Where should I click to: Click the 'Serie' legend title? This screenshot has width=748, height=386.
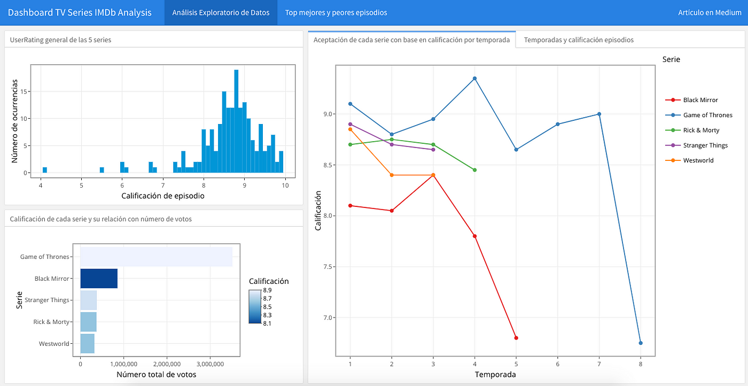(671, 59)
